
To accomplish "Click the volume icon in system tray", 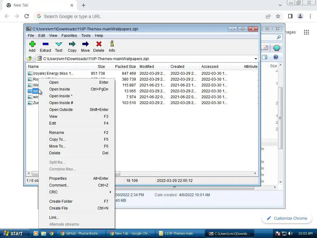I will click(290, 234).
